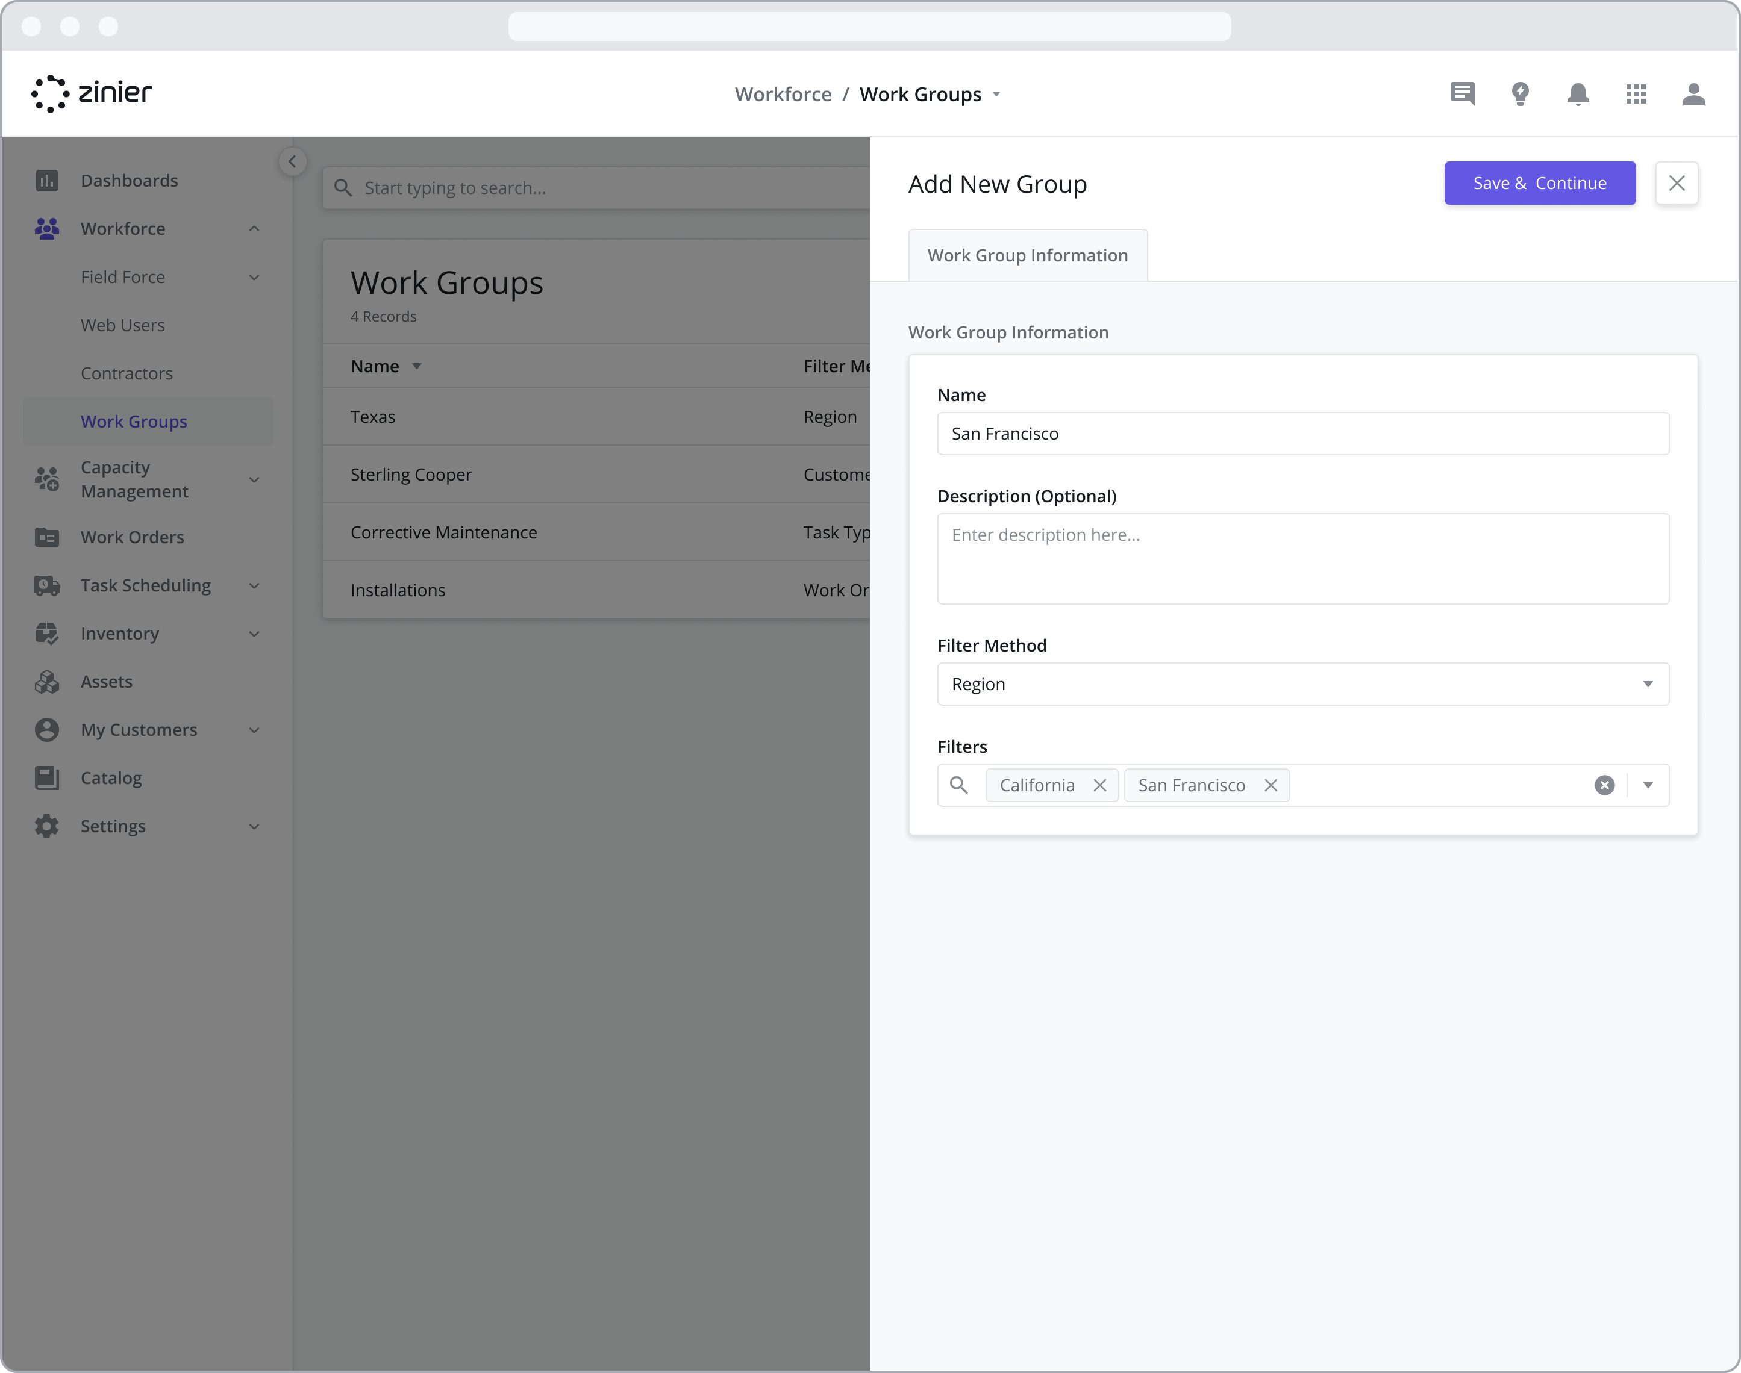Open the apps grid icon
This screenshot has height=1373, width=1741.
(x=1636, y=94)
